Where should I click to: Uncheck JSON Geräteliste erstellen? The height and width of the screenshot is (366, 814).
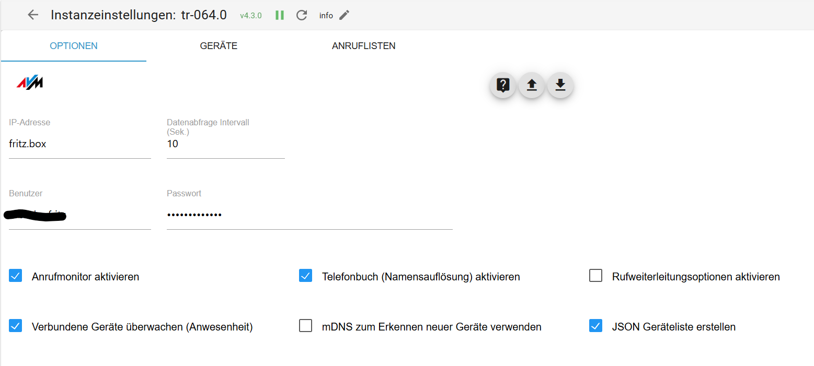(x=595, y=326)
